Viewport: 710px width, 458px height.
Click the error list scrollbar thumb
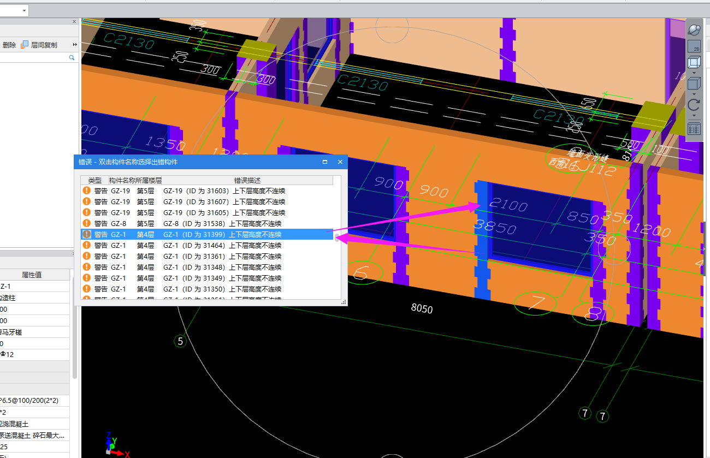point(337,237)
